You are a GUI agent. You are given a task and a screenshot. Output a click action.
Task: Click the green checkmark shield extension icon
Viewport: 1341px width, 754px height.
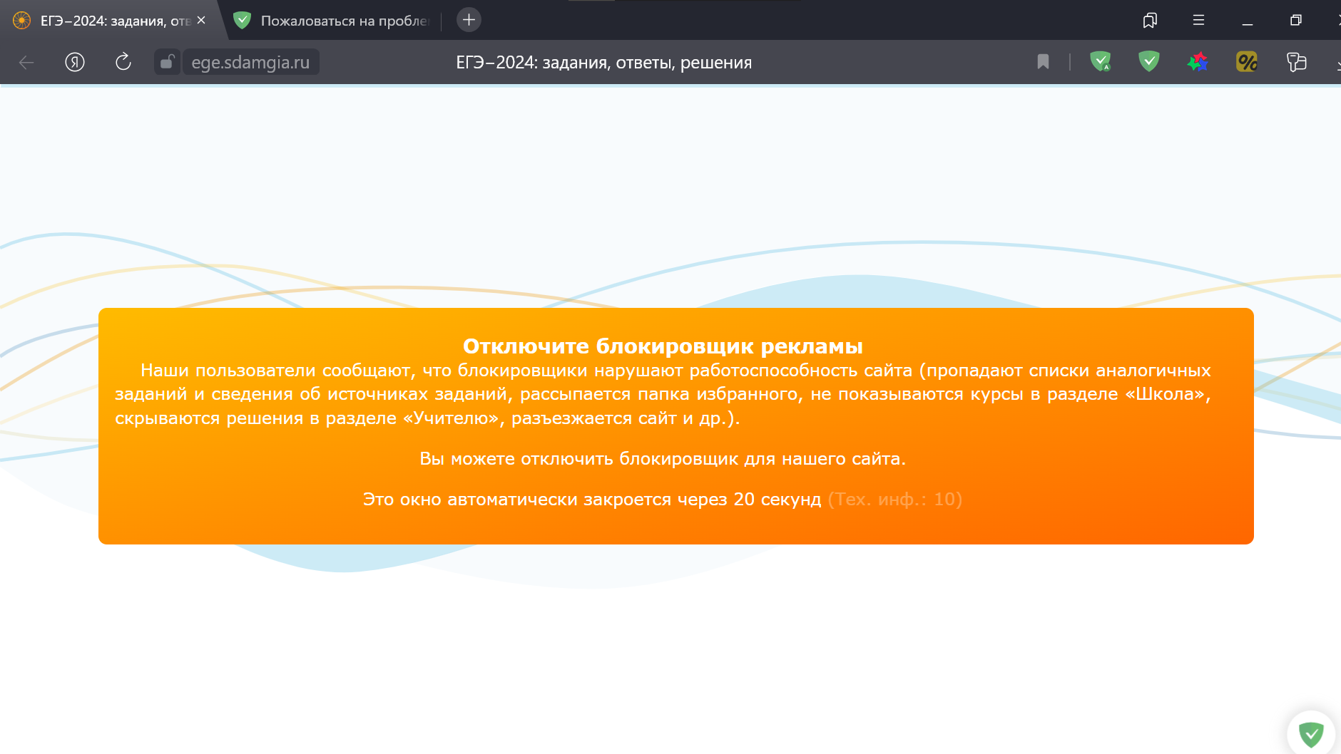click(1148, 62)
